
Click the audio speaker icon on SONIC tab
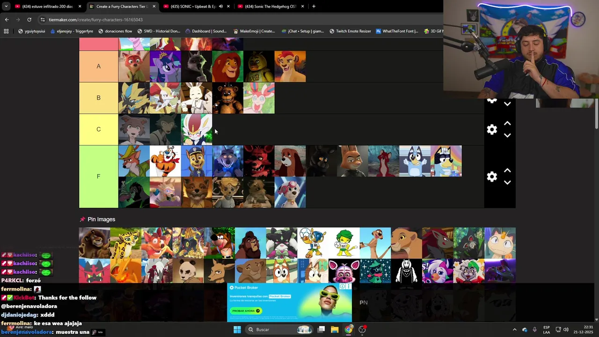tap(221, 7)
